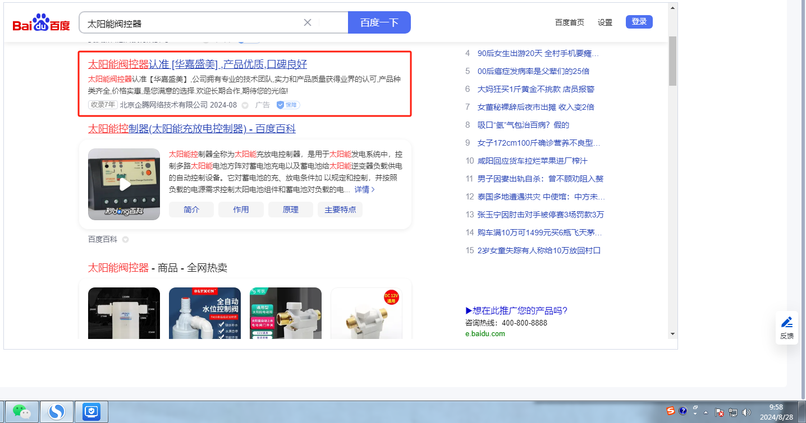Screen dimensions: 806x423
Task: Open Sogou browser from the taskbar
Action: 56,412
